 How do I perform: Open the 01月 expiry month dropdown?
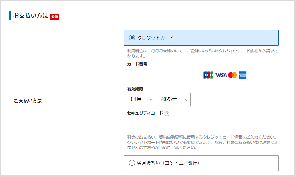point(141,99)
